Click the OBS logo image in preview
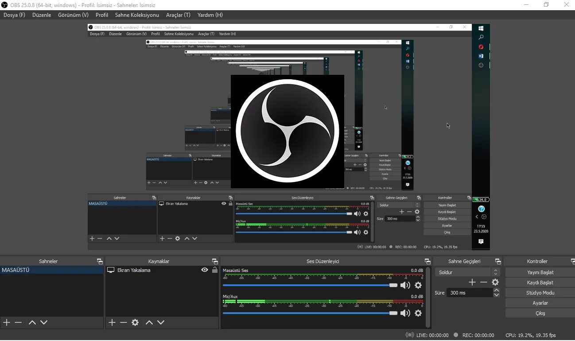This screenshot has width=575, height=341. coord(287,132)
